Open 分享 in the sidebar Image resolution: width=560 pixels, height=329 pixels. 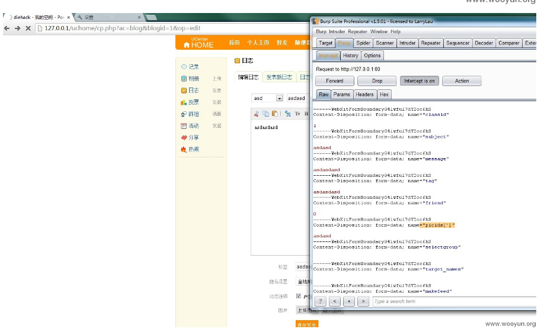[194, 138]
